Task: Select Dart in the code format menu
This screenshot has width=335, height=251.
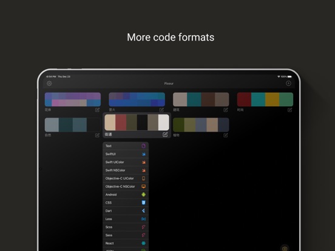Action: tap(126, 211)
